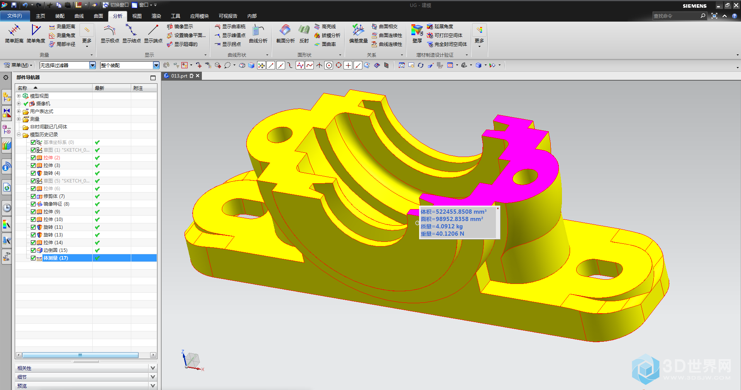Open Section Analysis (截面分析) tool
This screenshot has height=390, width=741.
(x=286, y=34)
